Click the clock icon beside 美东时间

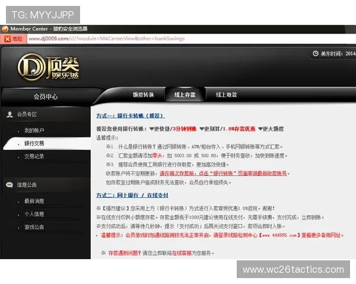[x=316, y=54]
